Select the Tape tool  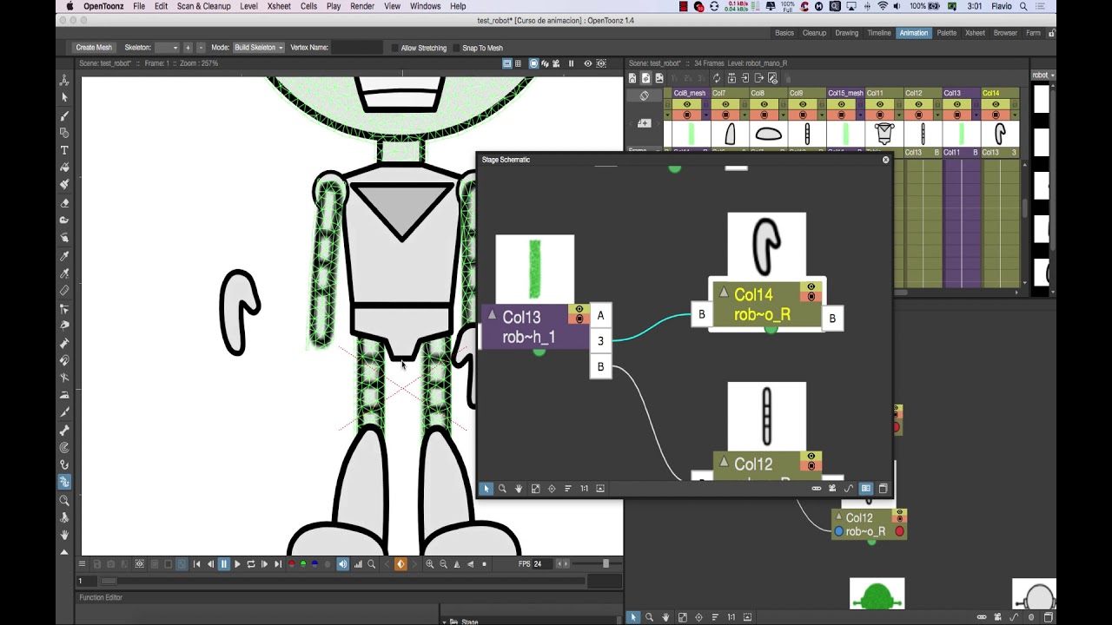tap(64, 220)
